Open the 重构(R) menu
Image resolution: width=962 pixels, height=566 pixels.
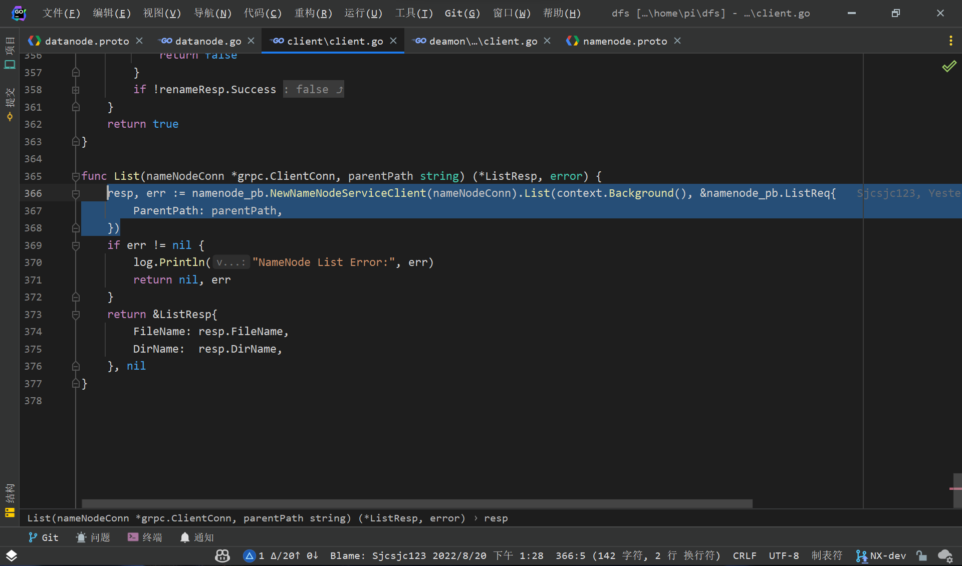(x=313, y=13)
